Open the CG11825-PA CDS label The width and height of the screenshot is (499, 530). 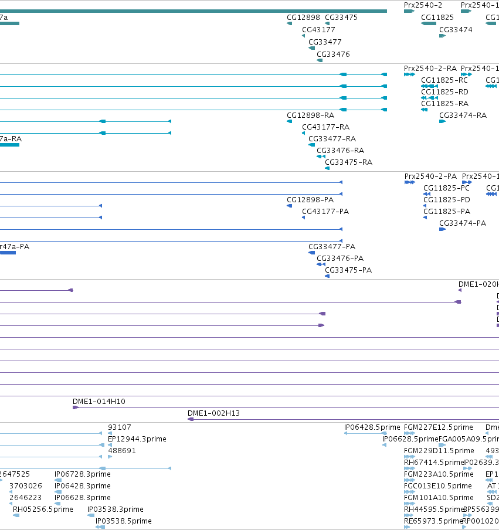447,212
